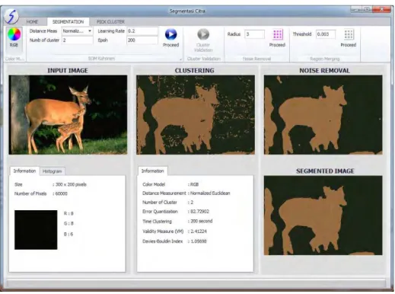The height and width of the screenshot is (294, 395).
Task: Click the Threshold input field
Action: pyautogui.click(x=326, y=34)
